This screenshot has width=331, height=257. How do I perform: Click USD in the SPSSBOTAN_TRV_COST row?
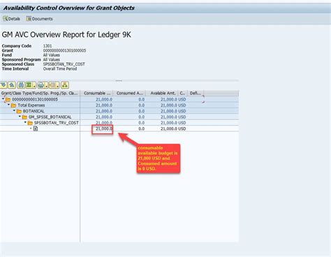pyautogui.click(x=182, y=123)
